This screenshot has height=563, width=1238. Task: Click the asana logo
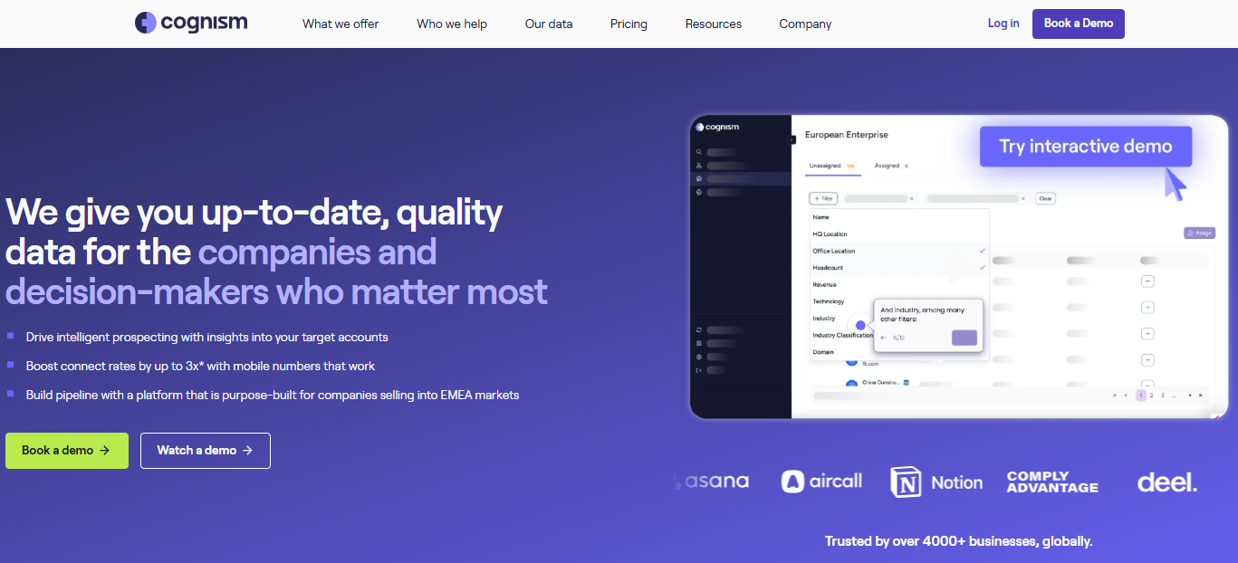click(x=713, y=482)
